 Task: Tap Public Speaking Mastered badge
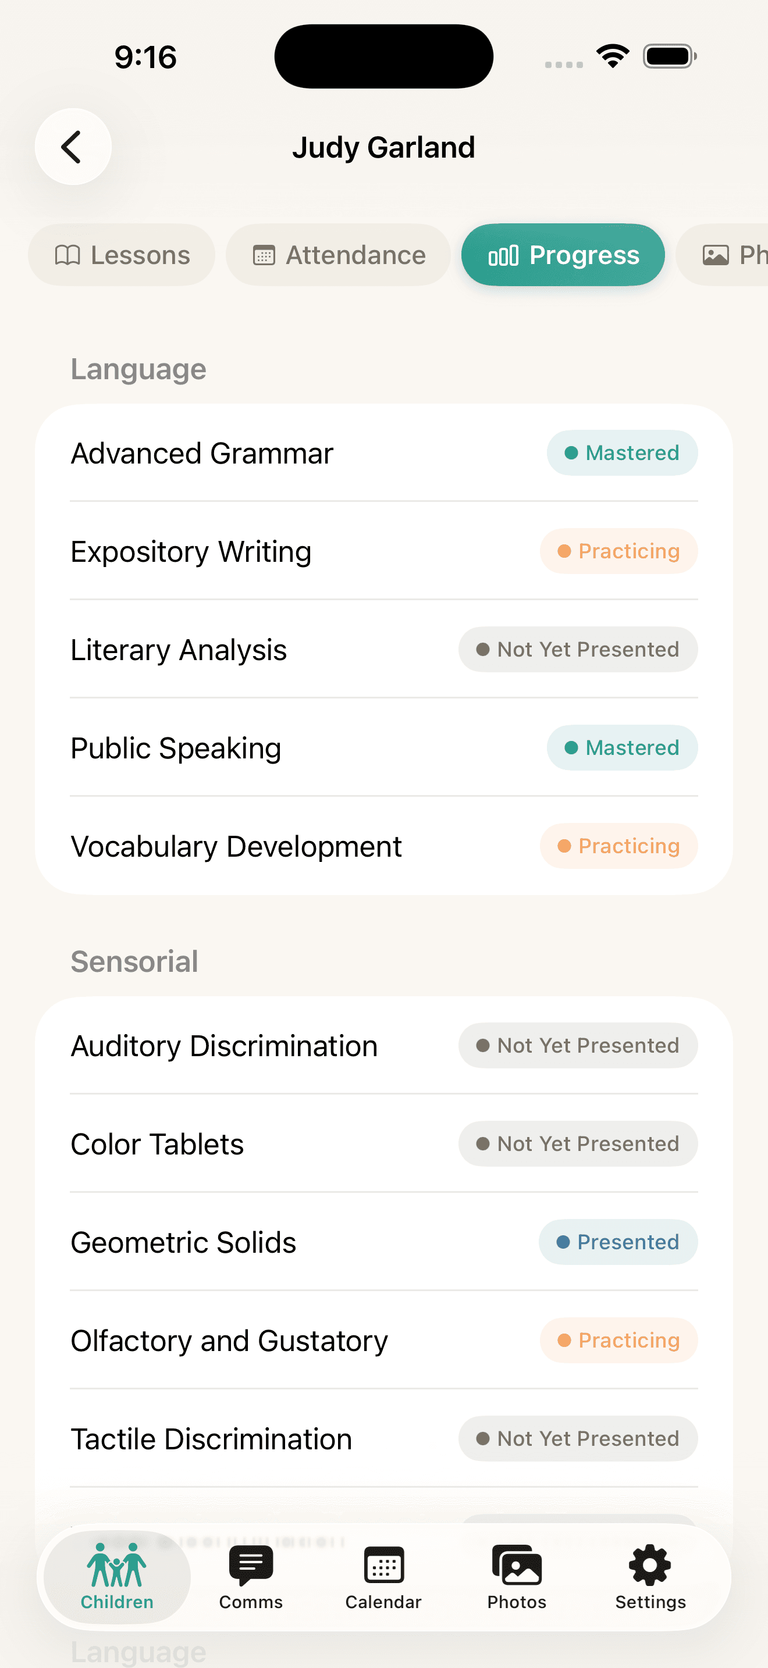tap(621, 747)
